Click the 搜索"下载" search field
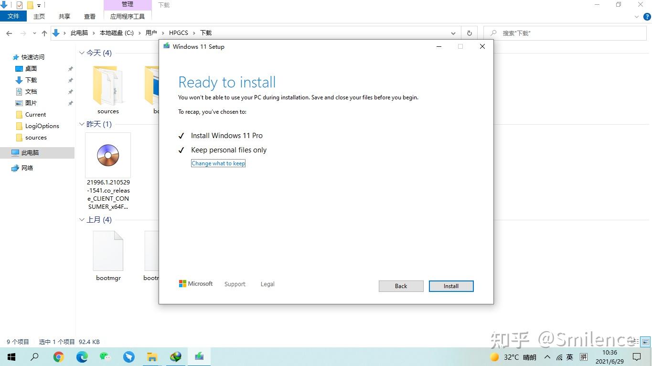652x366 pixels. 565,33
